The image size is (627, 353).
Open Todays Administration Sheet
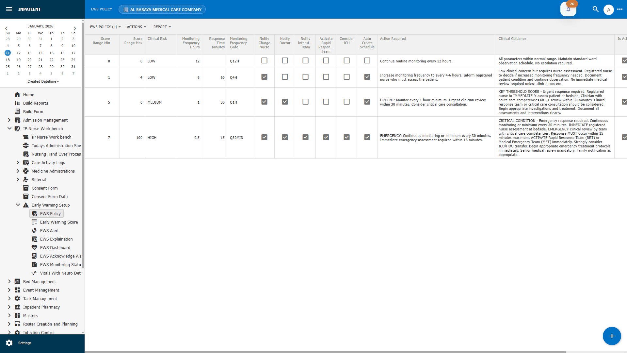(56, 145)
